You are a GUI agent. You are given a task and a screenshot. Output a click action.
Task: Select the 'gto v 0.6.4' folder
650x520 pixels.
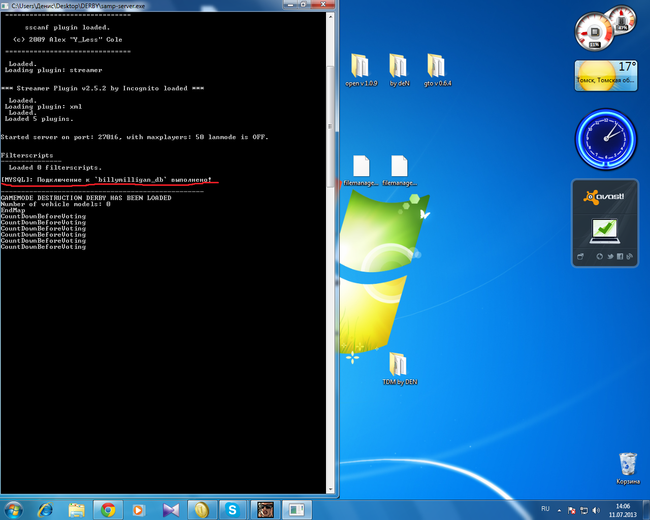point(437,70)
